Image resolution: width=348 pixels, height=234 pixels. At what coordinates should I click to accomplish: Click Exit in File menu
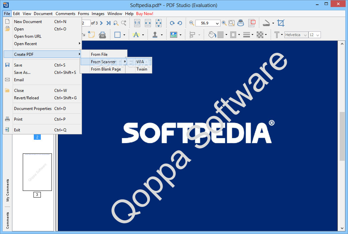(x=42, y=130)
